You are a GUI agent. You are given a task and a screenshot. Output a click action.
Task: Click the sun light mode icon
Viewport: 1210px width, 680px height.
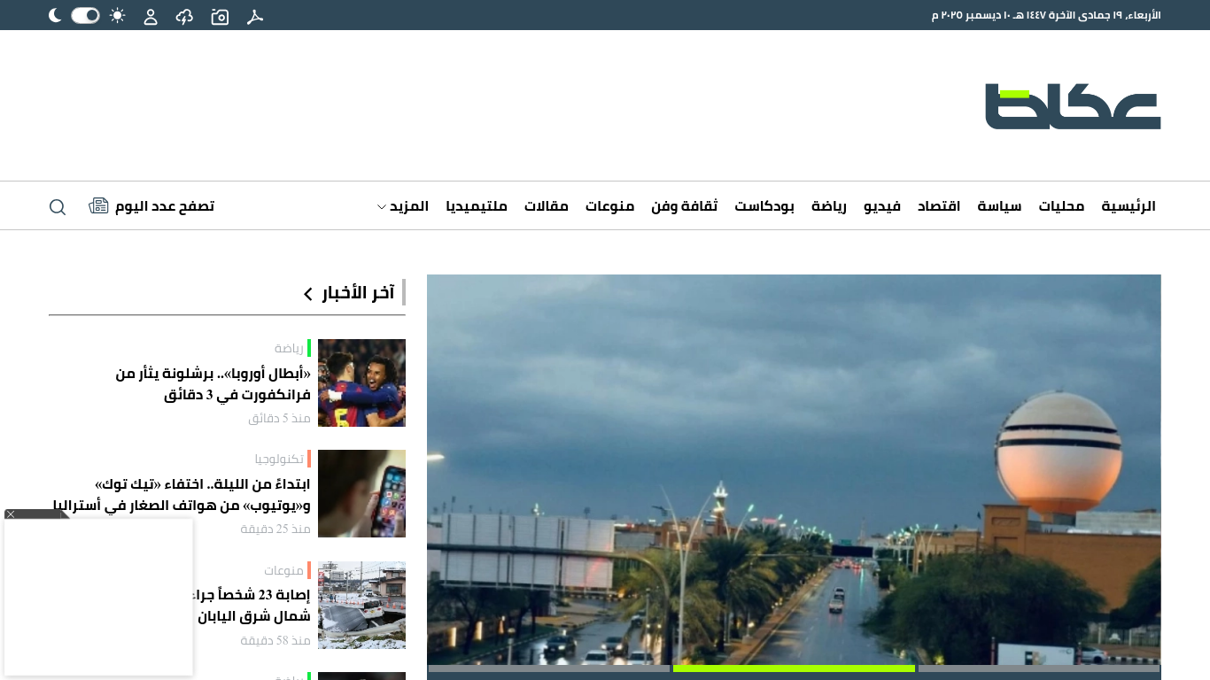click(117, 15)
